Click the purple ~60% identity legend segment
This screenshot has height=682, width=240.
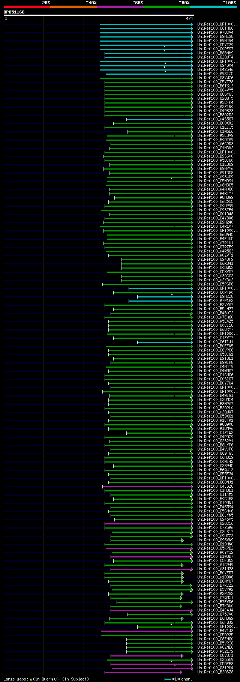pos(120,7)
